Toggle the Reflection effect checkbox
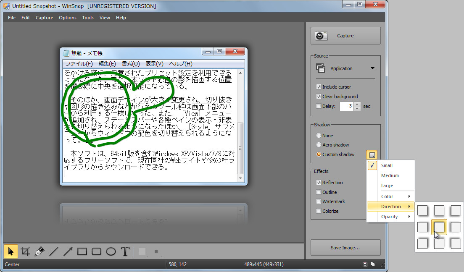This screenshot has width=464, height=272. [x=319, y=183]
